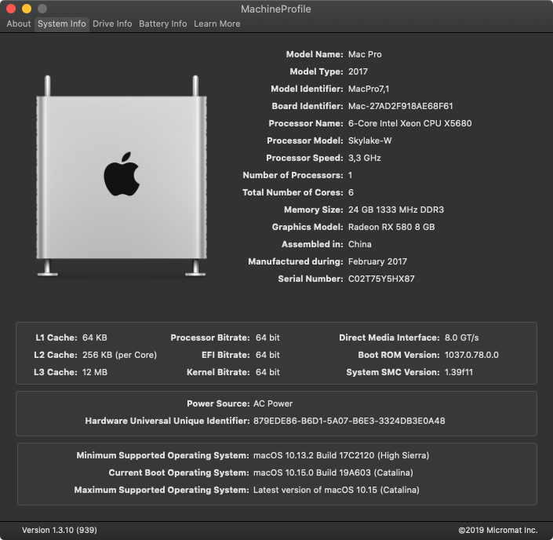Image resolution: width=553 pixels, height=540 pixels.
Task: Click Direct Media Interface value 8.0 GT/s
Action: click(461, 337)
